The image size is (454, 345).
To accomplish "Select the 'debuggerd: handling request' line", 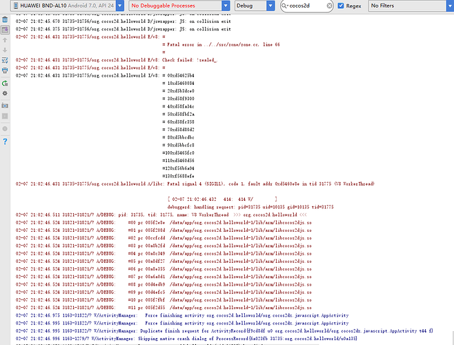I will [x=250, y=207].
